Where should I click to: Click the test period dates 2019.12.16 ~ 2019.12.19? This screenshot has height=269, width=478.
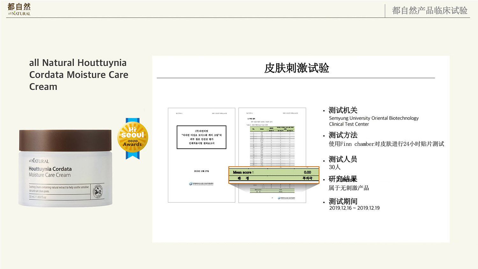point(354,208)
